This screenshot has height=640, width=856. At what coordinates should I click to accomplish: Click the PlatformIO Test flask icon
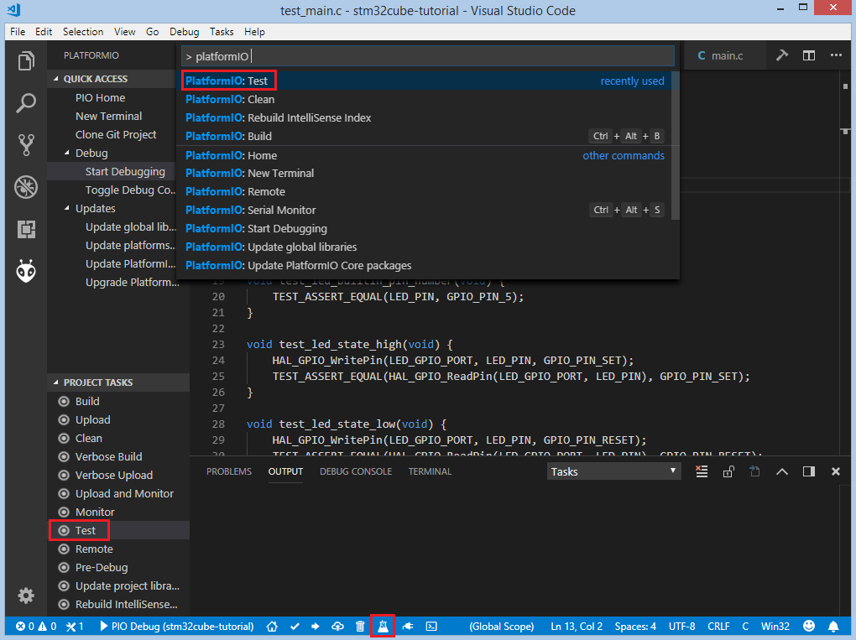click(383, 627)
